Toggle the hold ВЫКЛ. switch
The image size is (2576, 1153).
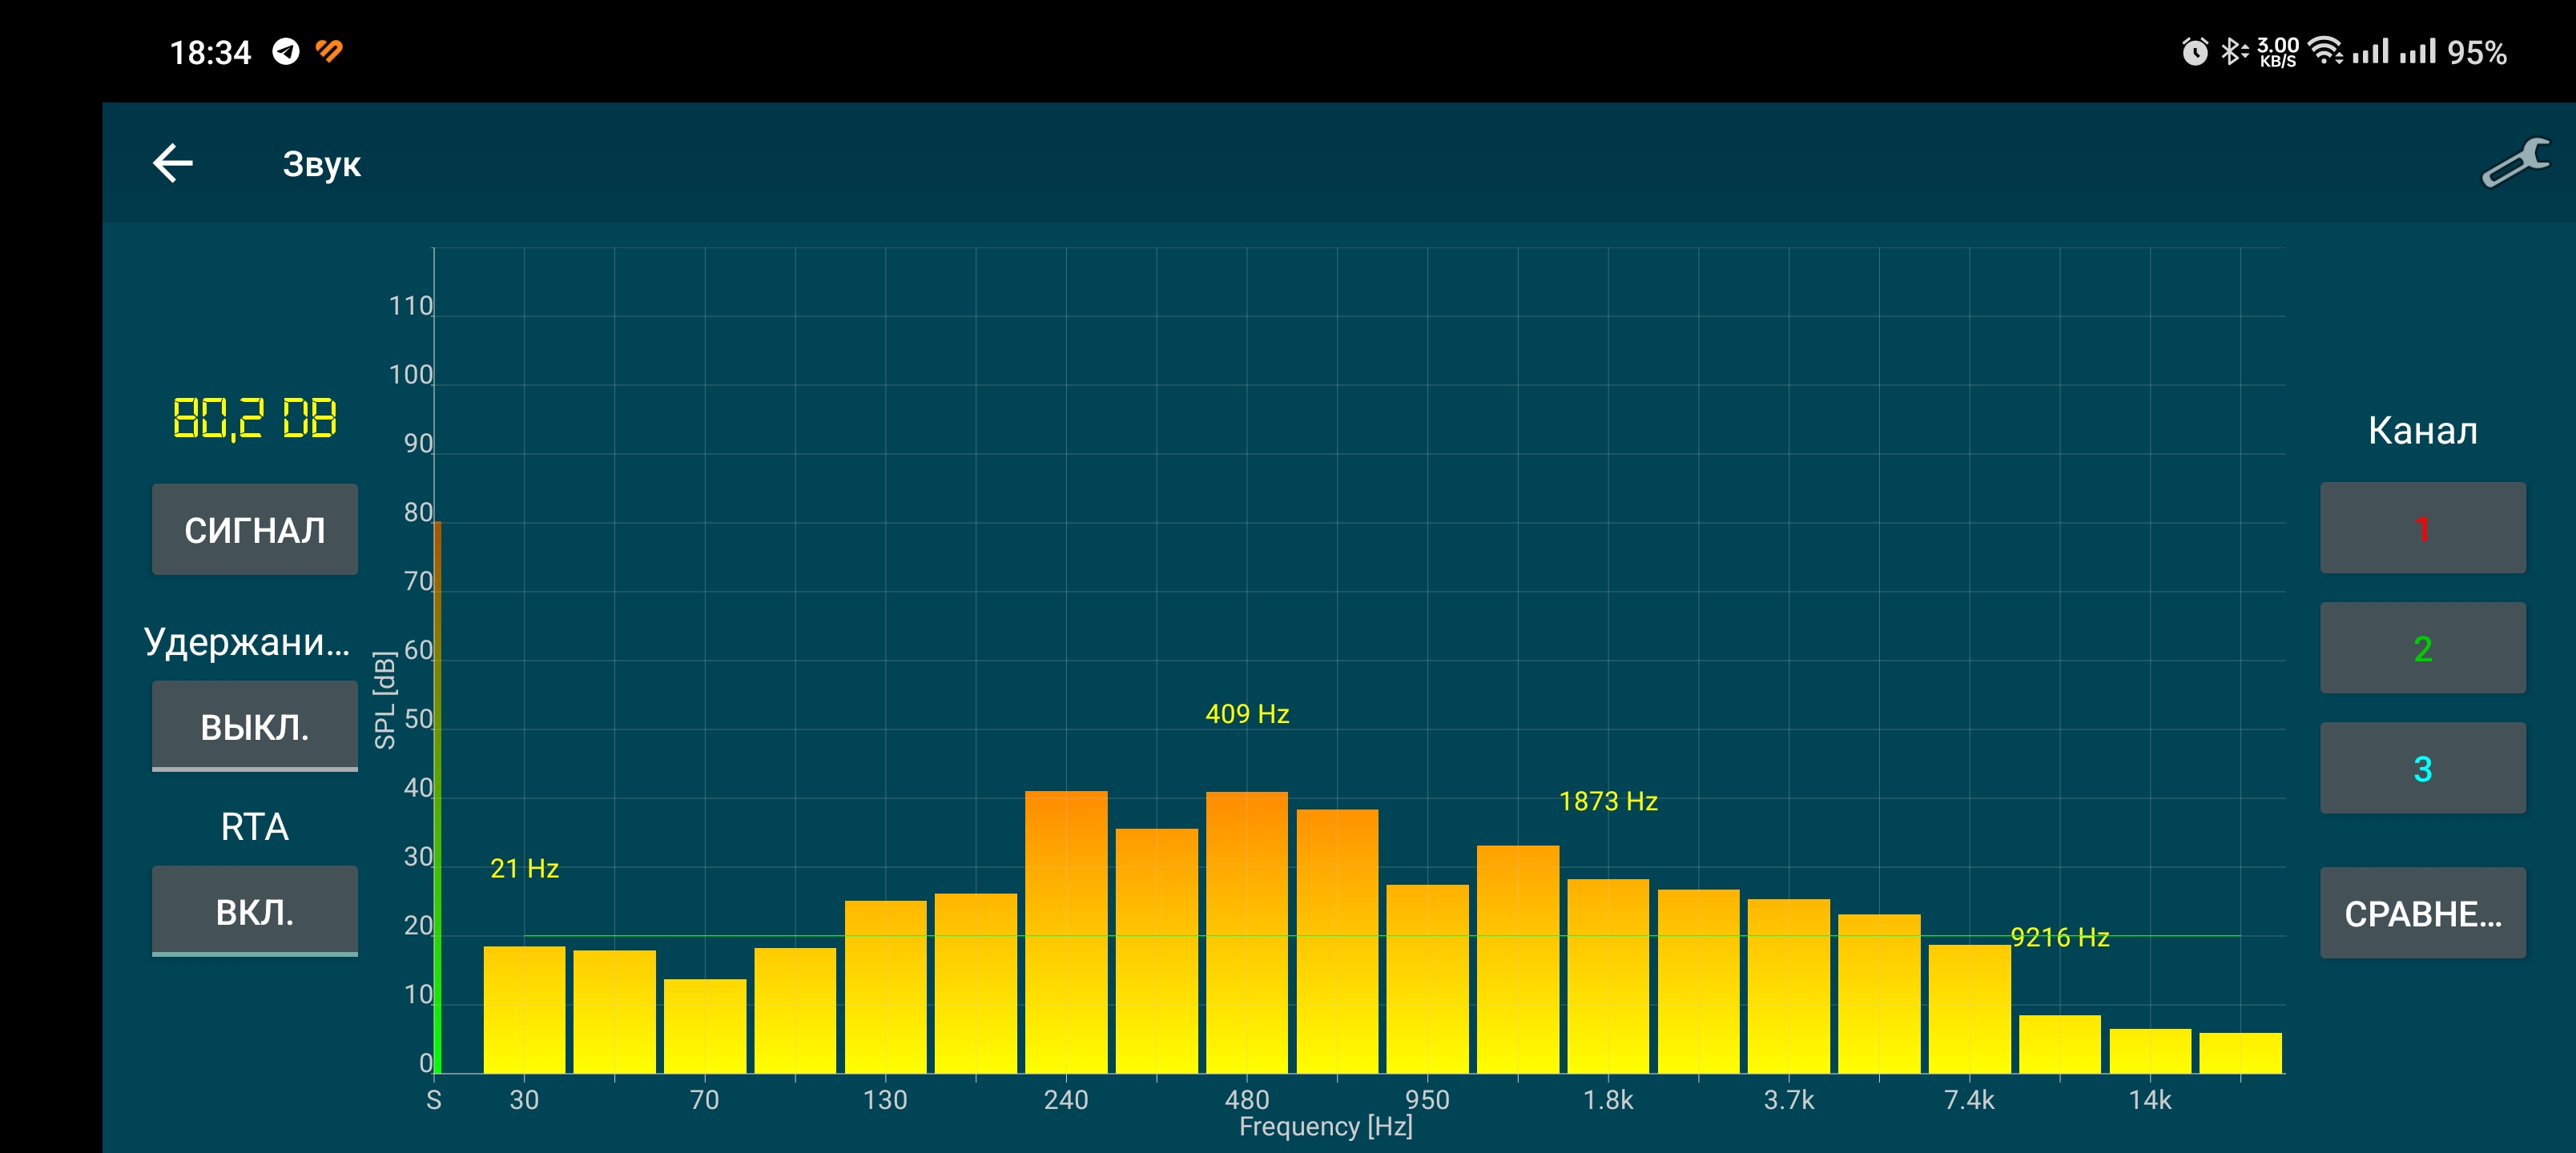(x=254, y=726)
